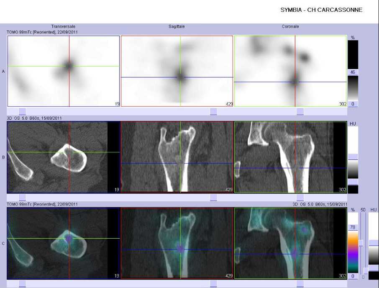Click row B '3D OS 5.0 B60s, 15/09/2011' label
Viewport: 379px width, 288px height.
point(34,118)
